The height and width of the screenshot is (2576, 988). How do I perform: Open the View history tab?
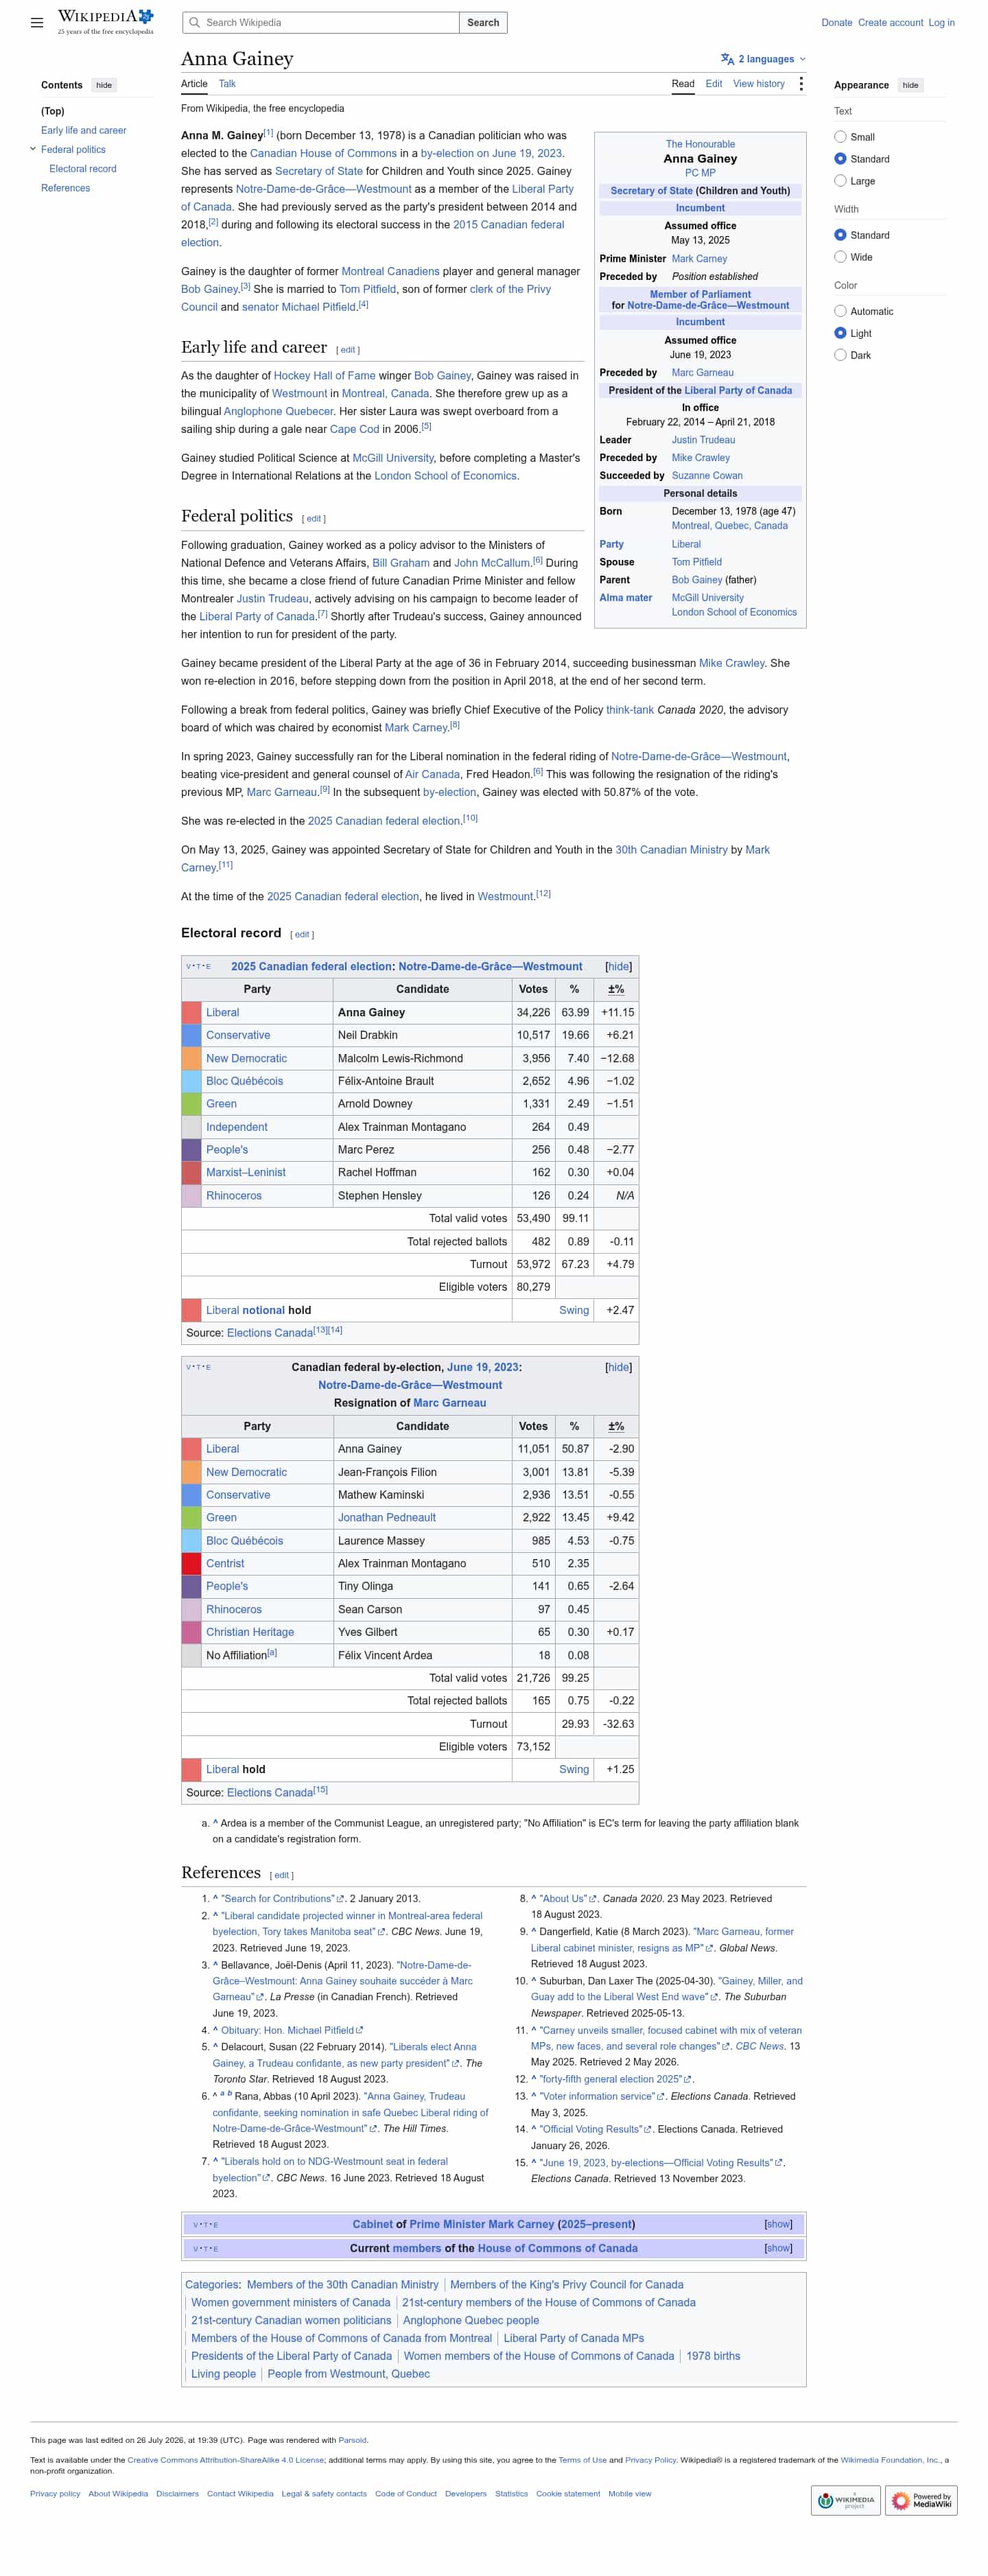tap(759, 84)
